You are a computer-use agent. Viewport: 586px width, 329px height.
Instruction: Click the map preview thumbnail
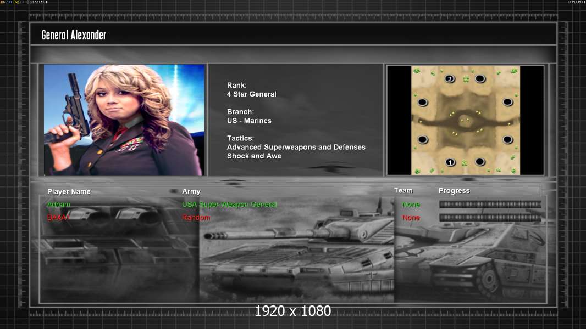tap(465, 120)
